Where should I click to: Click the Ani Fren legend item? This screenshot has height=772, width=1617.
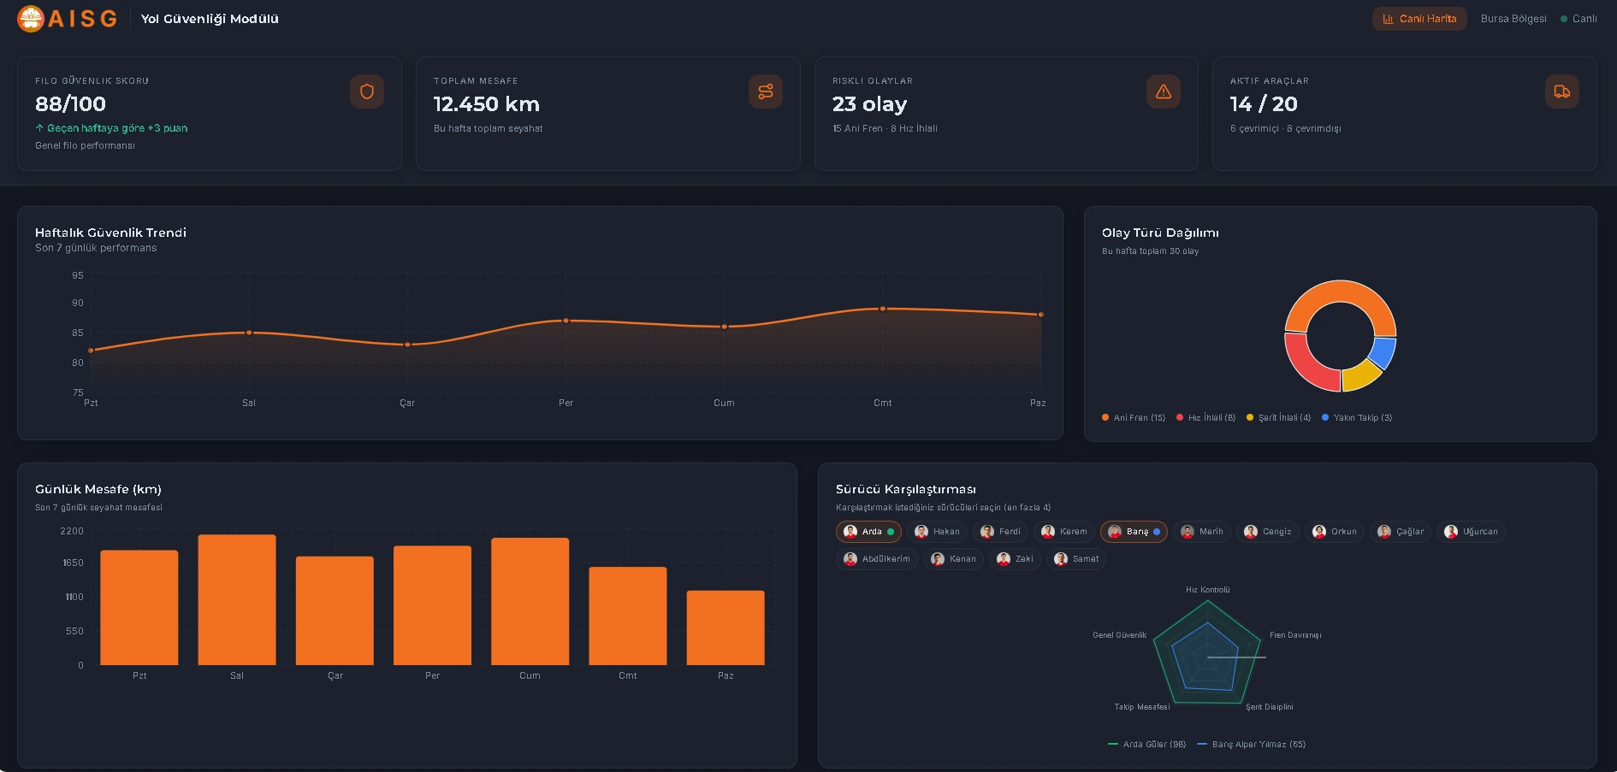point(1134,418)
